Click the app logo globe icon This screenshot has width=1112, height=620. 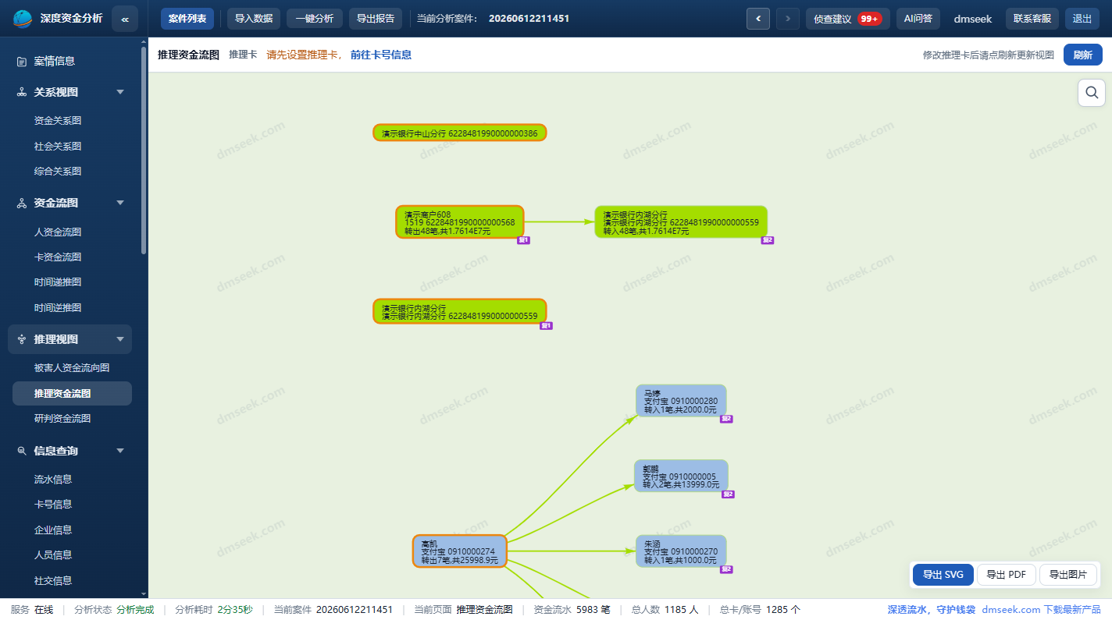coord(23,19)
